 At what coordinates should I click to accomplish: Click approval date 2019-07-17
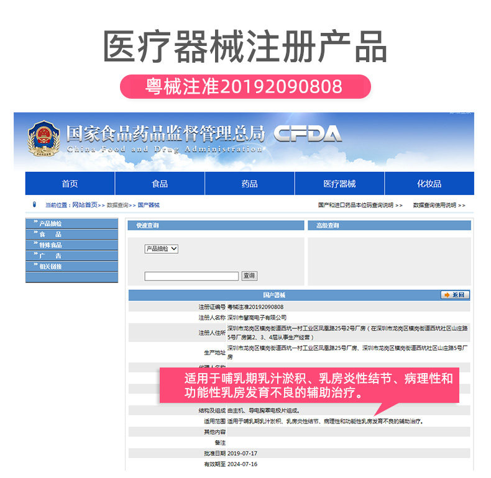(242, 453)
